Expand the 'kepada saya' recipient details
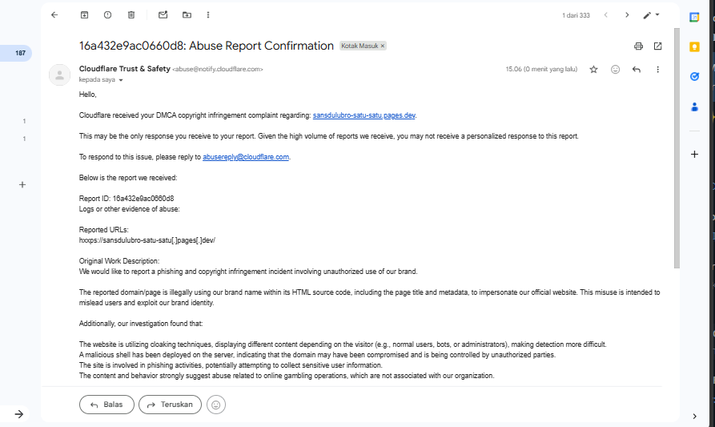Image resolution: width=715 pixels, height=427 pixels. (x=121, y=81)
